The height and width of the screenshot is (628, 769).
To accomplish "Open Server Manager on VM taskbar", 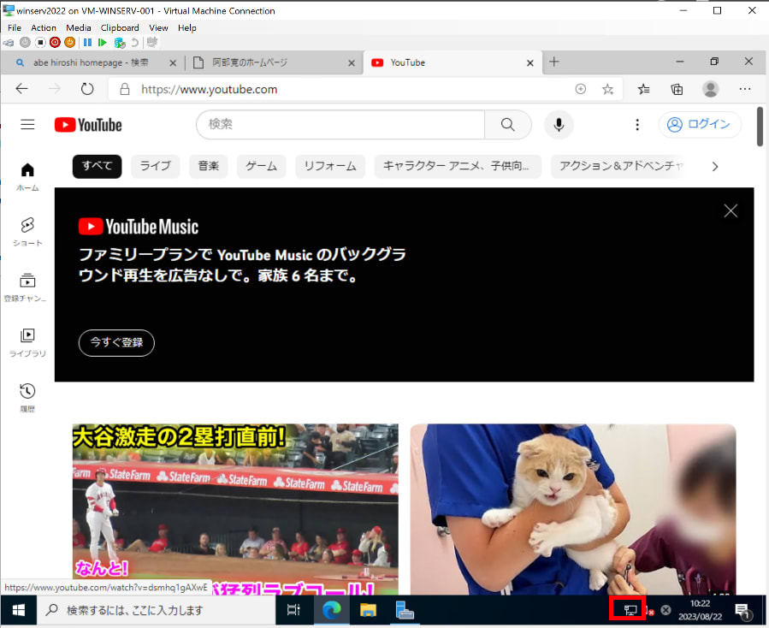I will 405,610.
